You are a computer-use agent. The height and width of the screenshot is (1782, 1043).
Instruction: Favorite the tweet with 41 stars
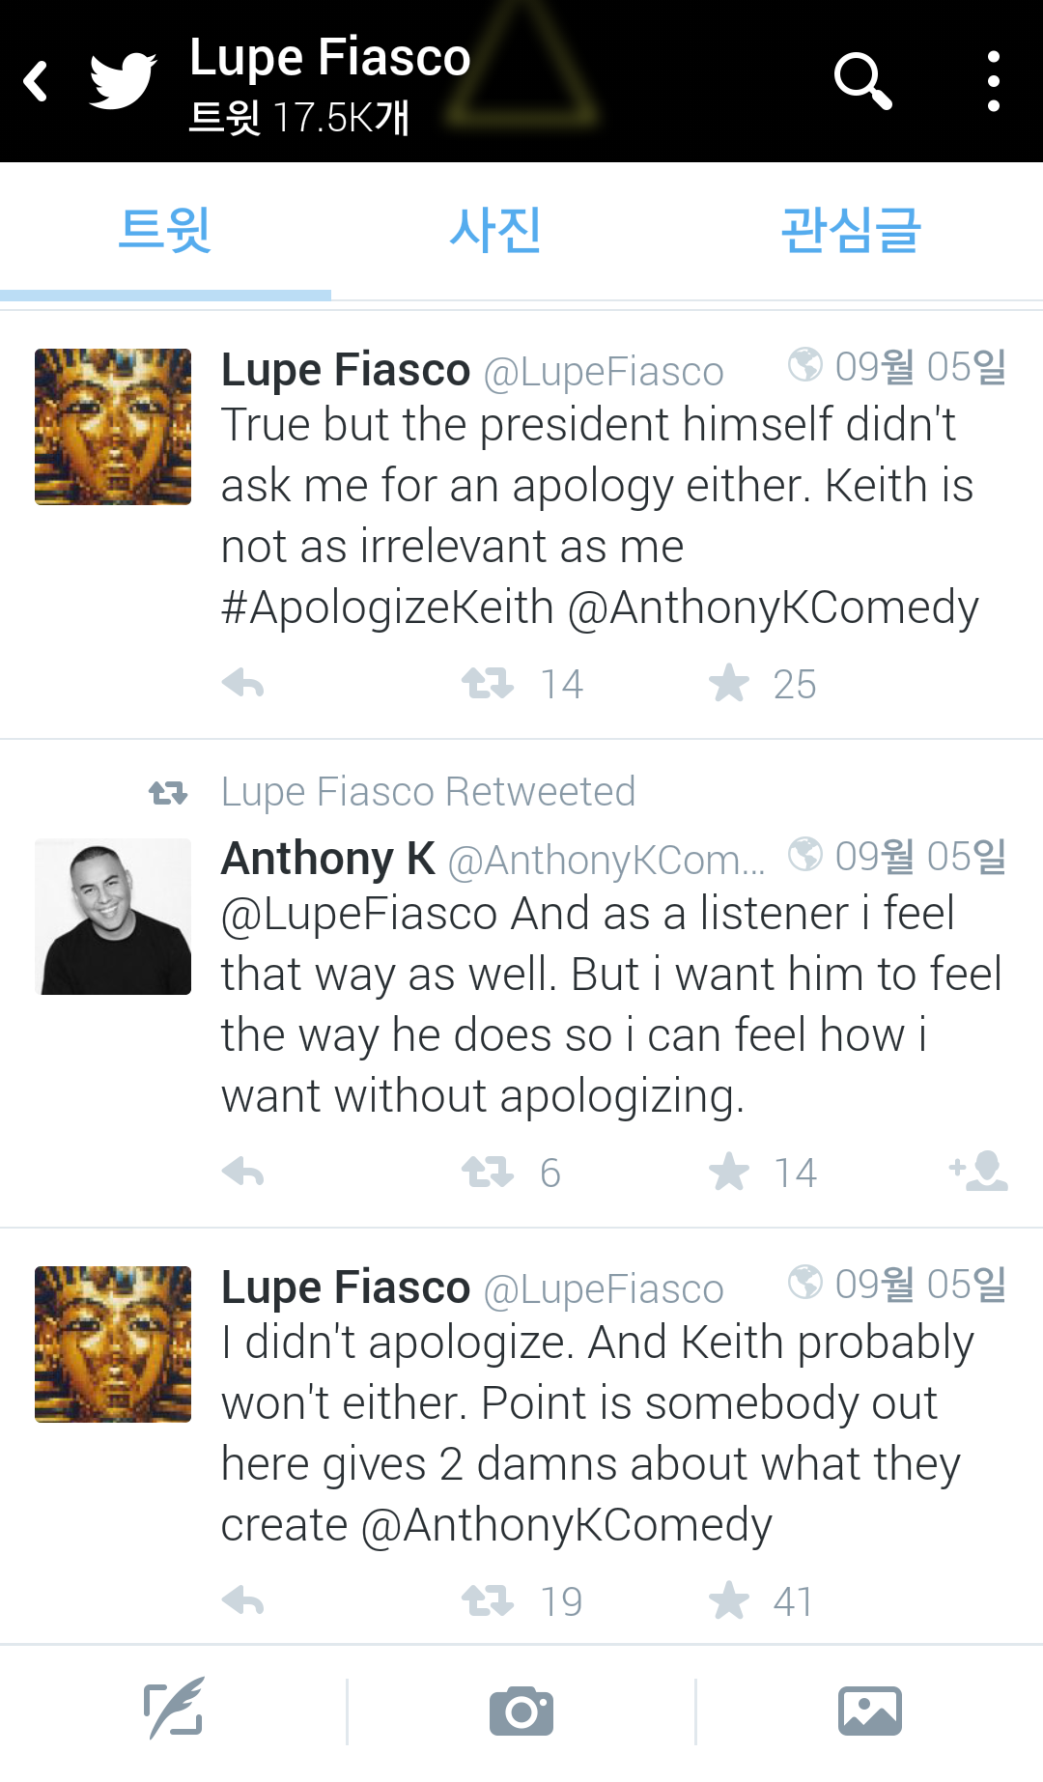729,1601
